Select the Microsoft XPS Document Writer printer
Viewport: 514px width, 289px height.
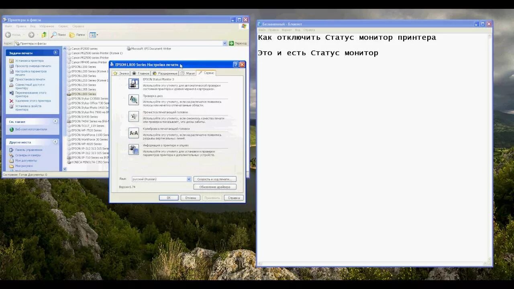click(149, 49)
